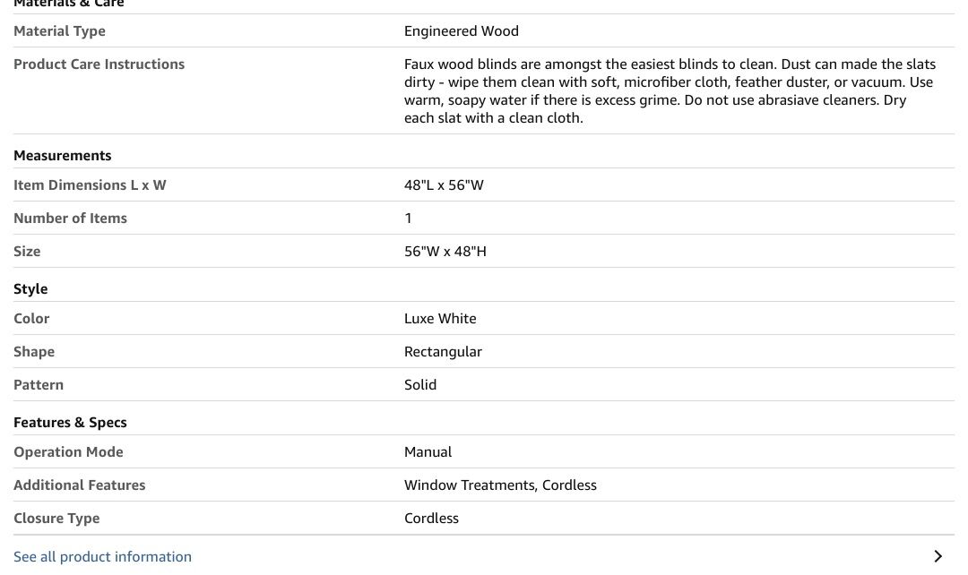Viewport: 968px width, 575px height.
Task: Select the Luxe White color value
Action: coord(440,318)
